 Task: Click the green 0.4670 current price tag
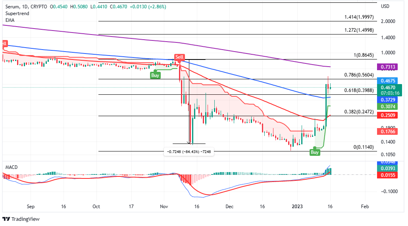pos(389,90)
